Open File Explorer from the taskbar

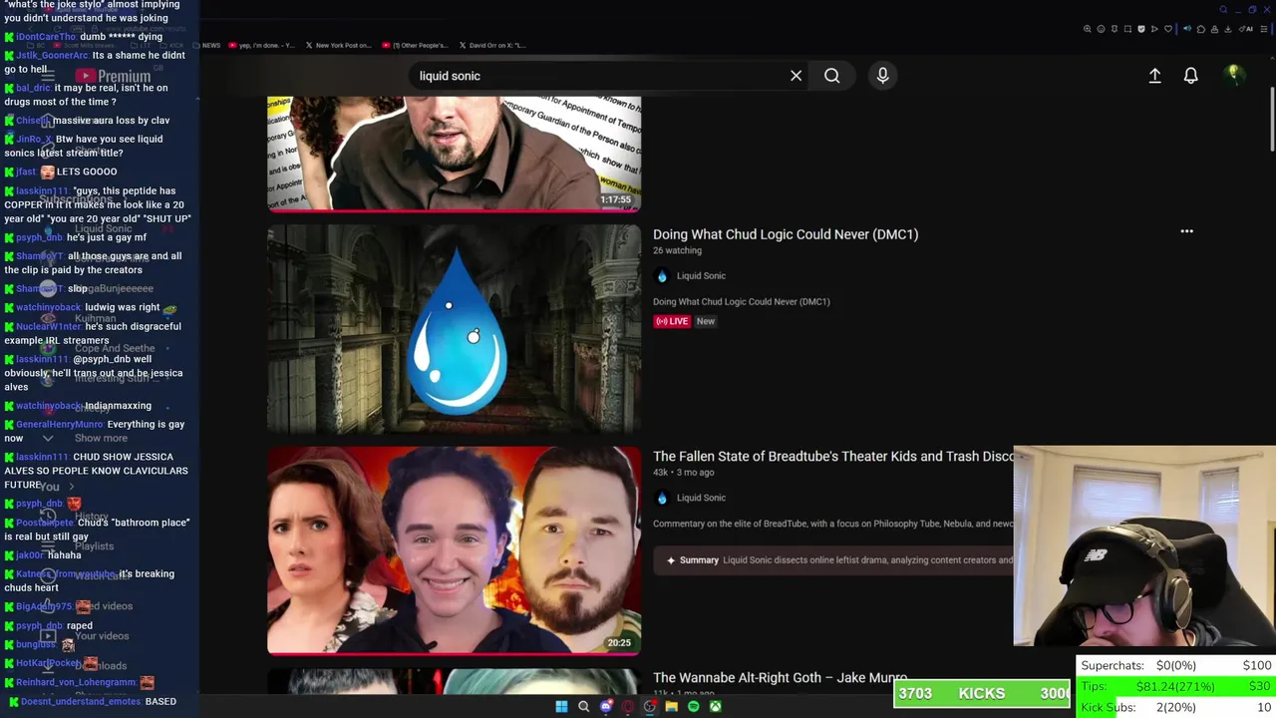point(671,707)
